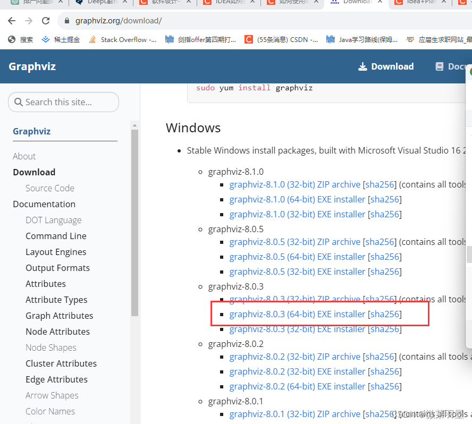
Task: Open Attributes in the sidebar
Action: point(46,284)
